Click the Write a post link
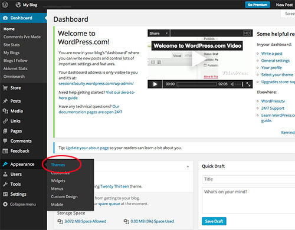Image resolution: width=295 pixels, height=230 pixels. click(272, 54)
